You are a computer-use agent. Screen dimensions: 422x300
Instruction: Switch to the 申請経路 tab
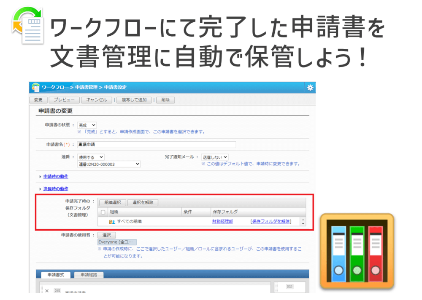pyautogui.click(x=88, y=276)
